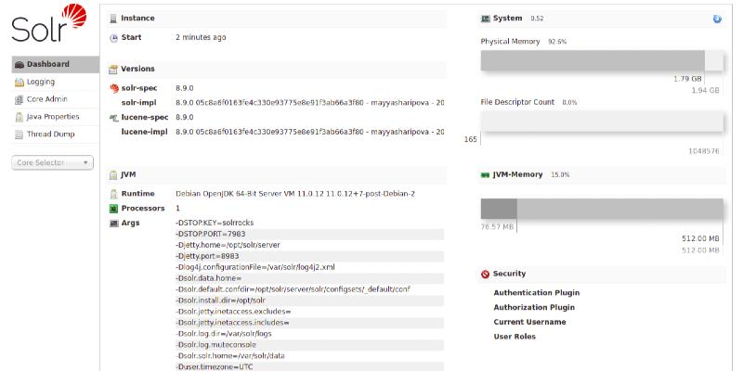Click the Solr logo
This screenshot has width=743, height=371.
click(x=48, y=25)
